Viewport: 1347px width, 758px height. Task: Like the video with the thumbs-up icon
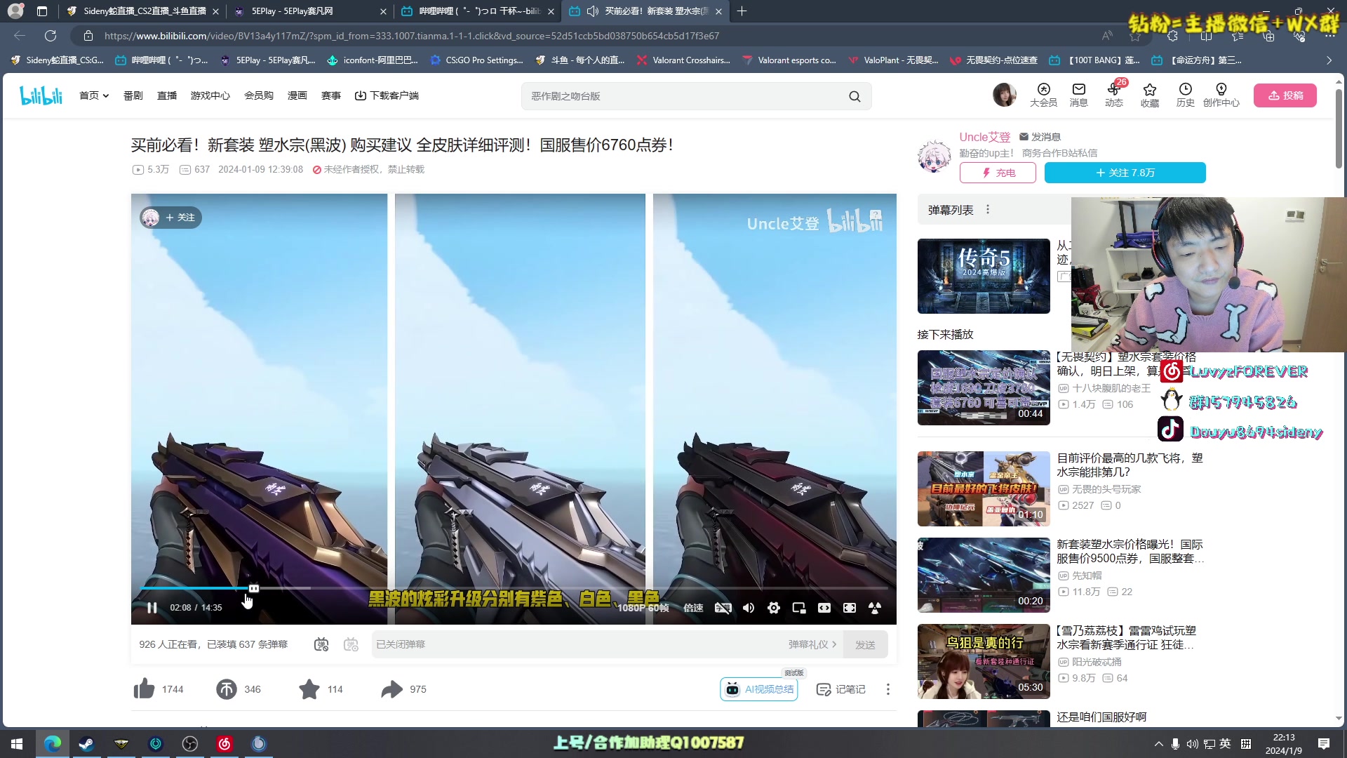tap(143, 689)
